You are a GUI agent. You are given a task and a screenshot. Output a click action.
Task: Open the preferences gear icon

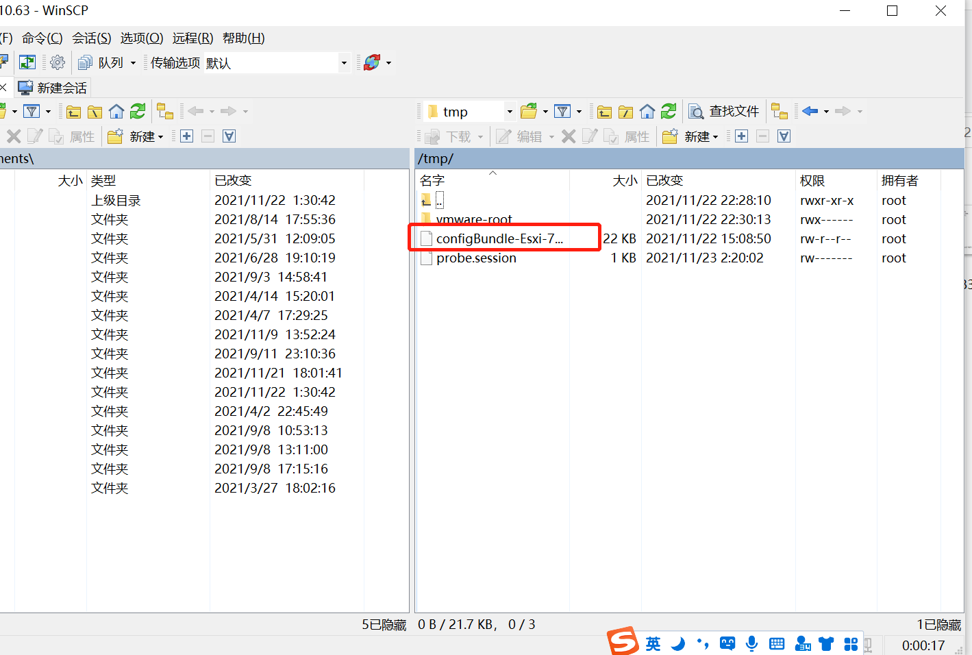click(57, 62)
